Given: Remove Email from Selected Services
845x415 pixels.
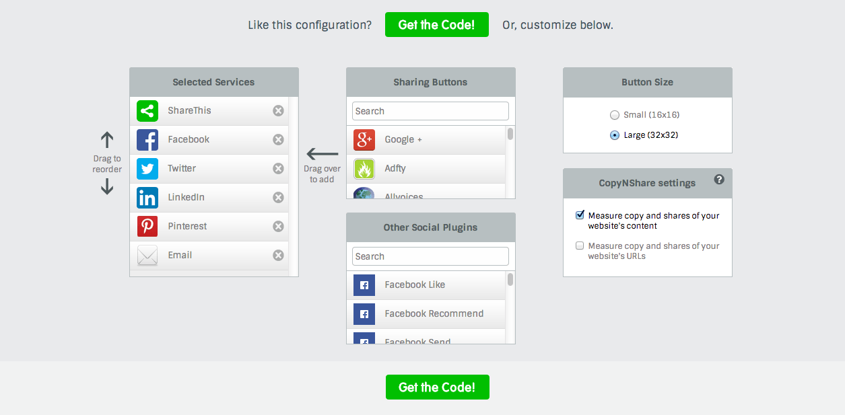Looking at the screenshot, I should coord(278,256).
